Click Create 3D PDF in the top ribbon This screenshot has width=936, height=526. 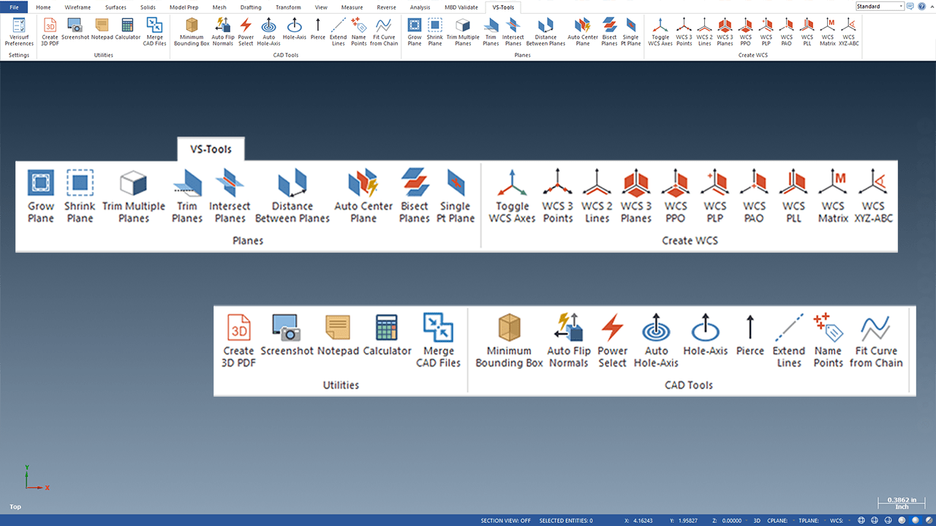pyautogui.click(x=50, y=31)
